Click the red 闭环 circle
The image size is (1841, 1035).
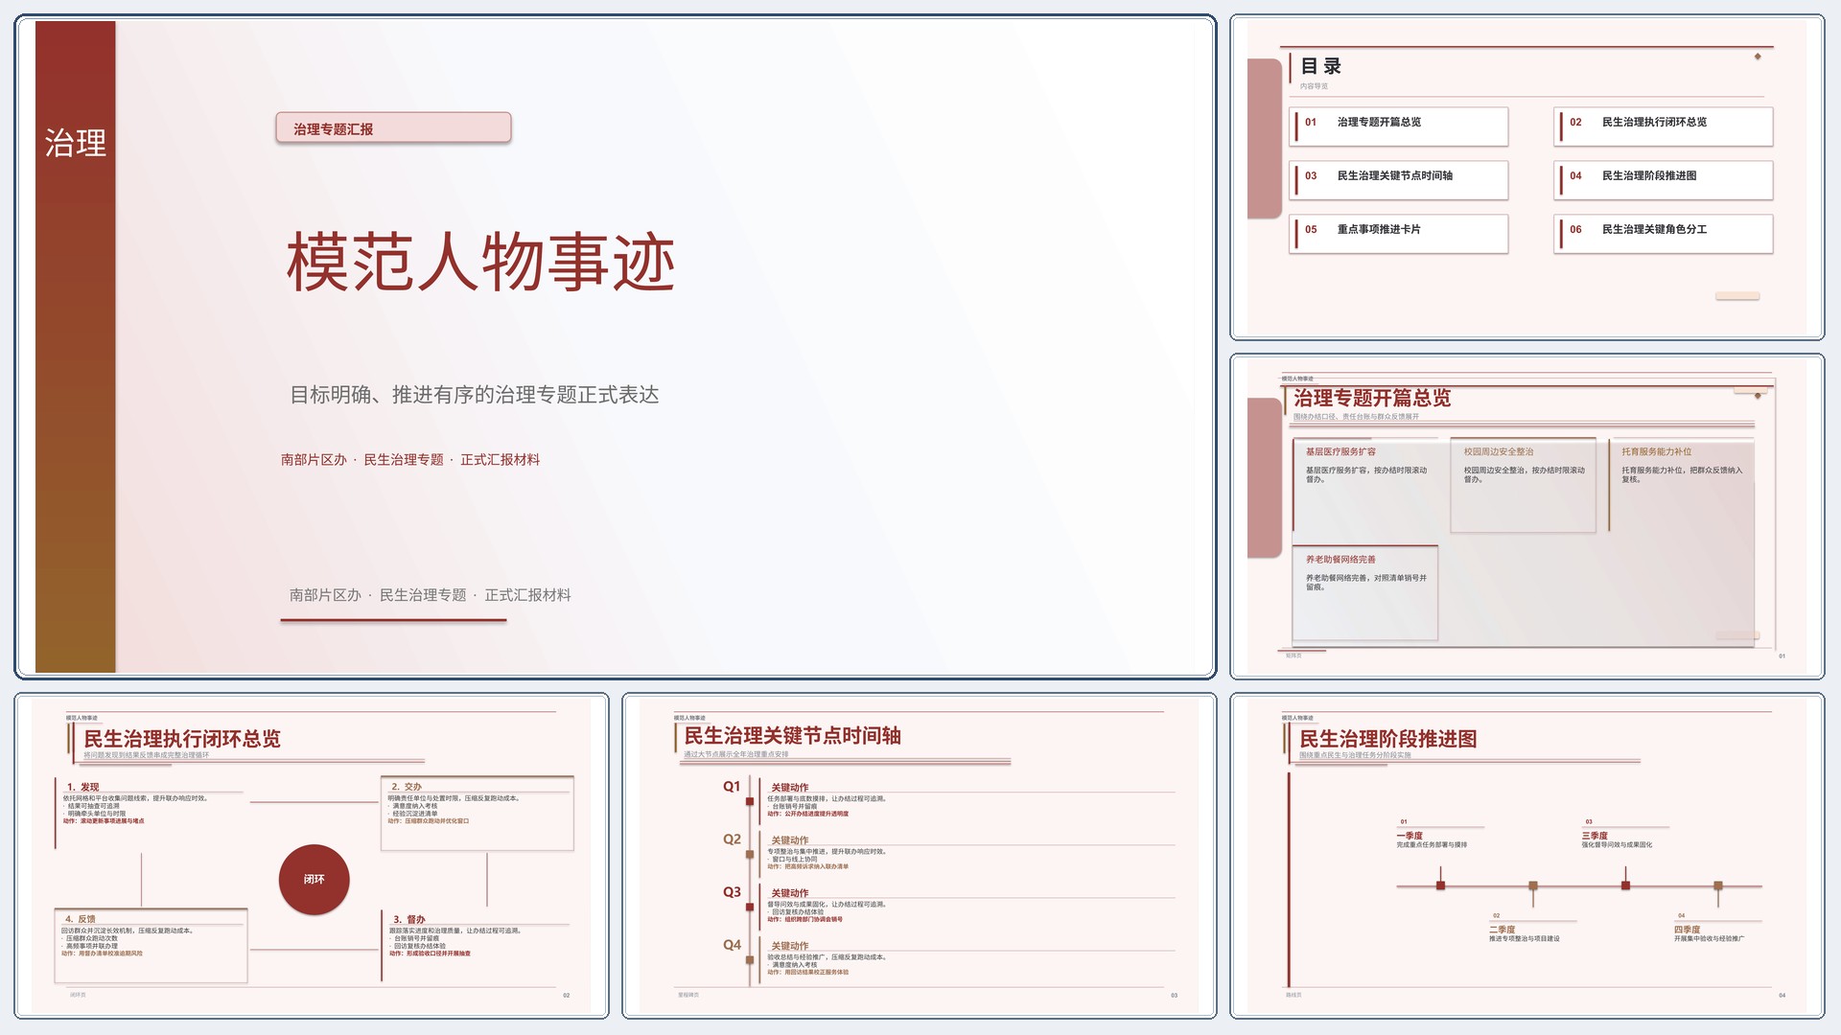(x=315, y=879)
